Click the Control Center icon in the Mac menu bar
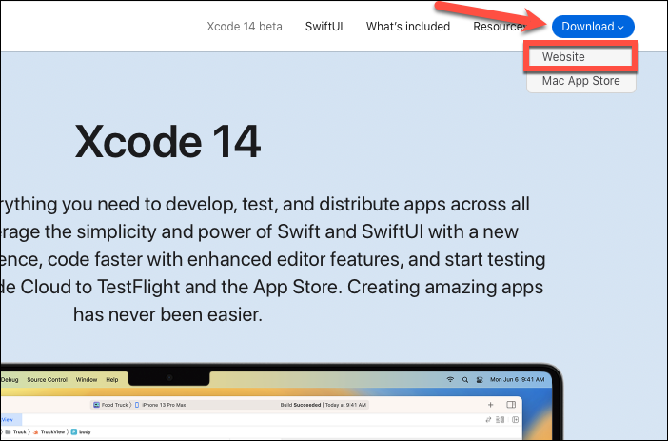The height and width of the screenshot is (441, 668). point(480,380)
